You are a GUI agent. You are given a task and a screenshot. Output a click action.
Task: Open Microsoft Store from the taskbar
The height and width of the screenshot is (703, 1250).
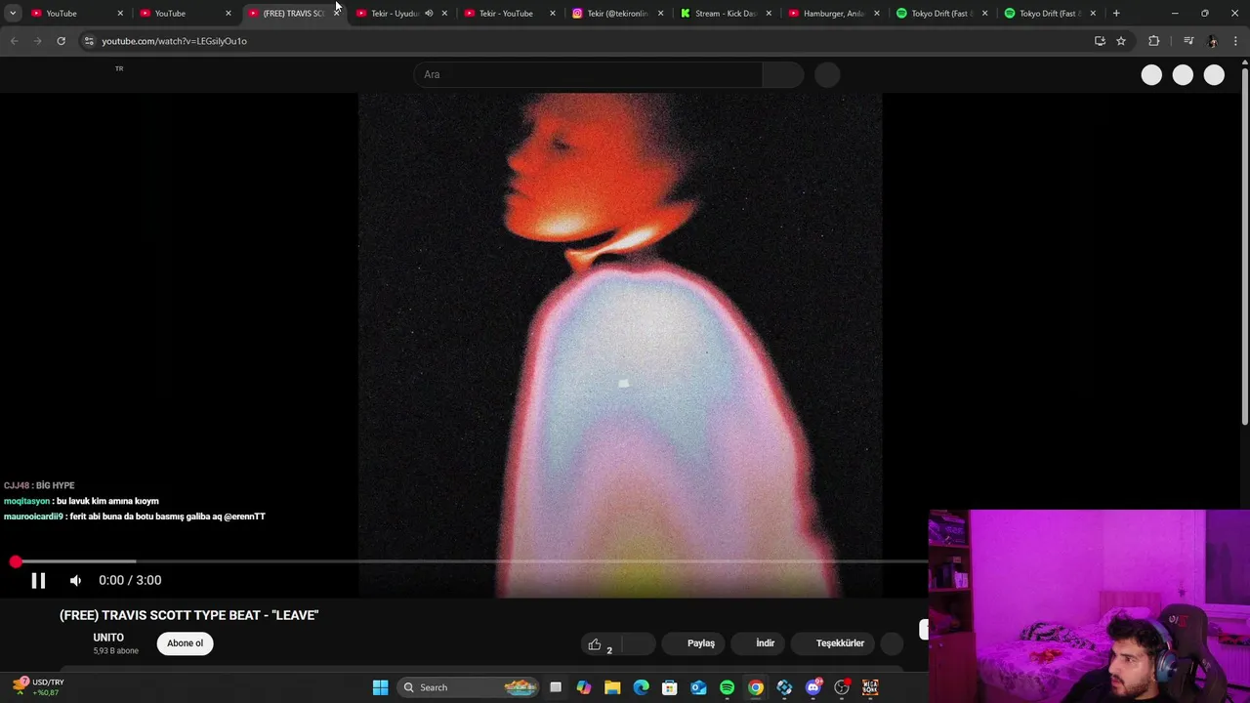[670, 687]
